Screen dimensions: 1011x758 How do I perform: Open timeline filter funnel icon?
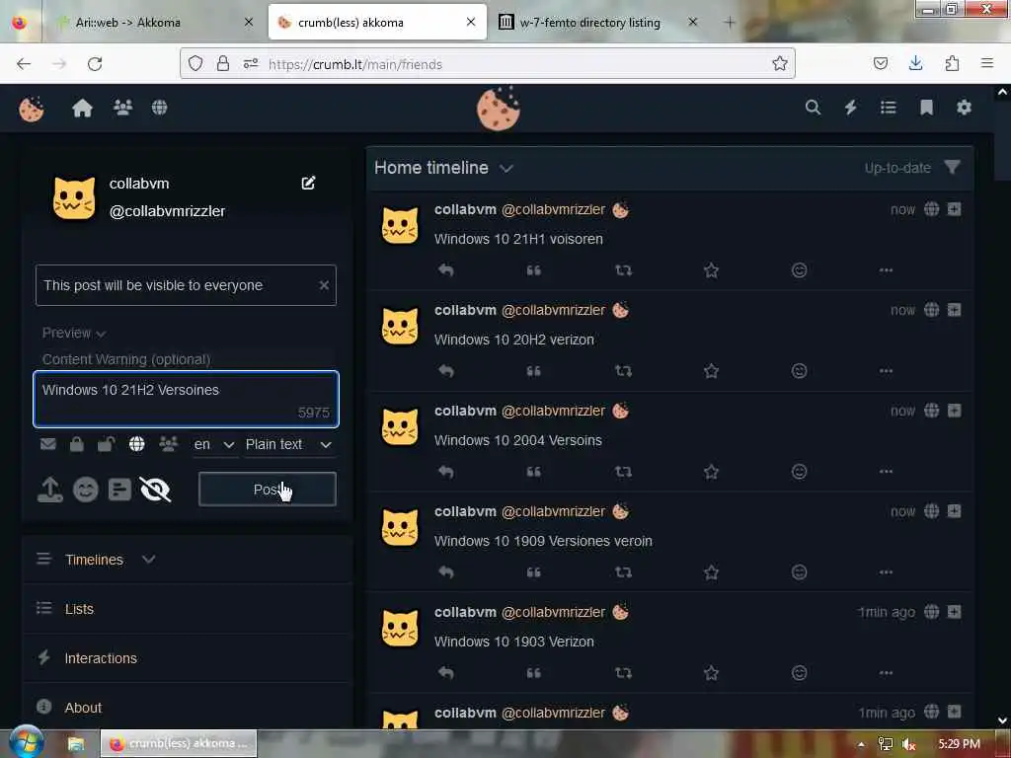click(952, 168)
